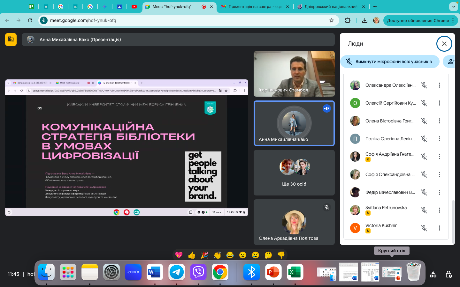Click the Ще 30 осіб participants tile
The image size is (460, 287).
pos(294,173)
